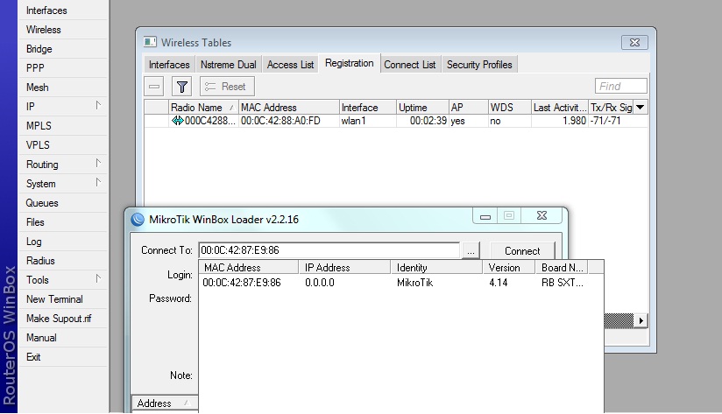
Task: Expand the Routing submenu
Action: pos(98,164)
